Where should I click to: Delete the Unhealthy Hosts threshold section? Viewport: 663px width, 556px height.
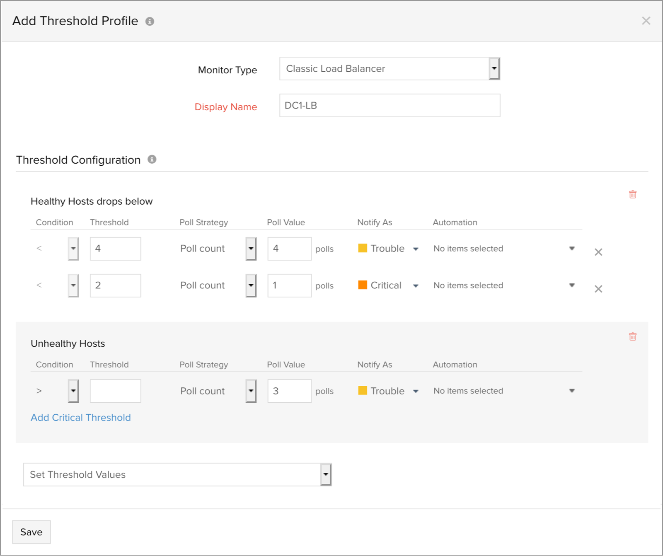click(632, 336)
